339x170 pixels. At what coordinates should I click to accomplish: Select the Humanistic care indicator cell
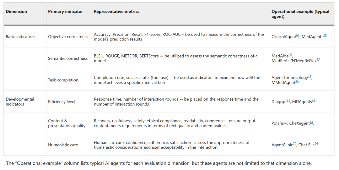pyautogui.click(x=63, y=145)
